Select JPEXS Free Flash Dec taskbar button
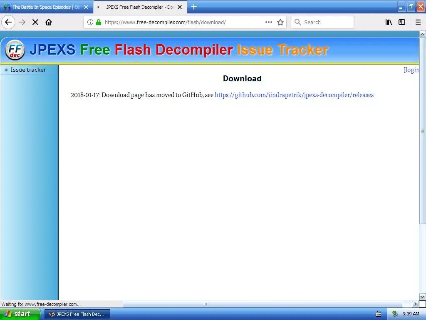Screen dimensions: 426x320 [x=77, y=314]
